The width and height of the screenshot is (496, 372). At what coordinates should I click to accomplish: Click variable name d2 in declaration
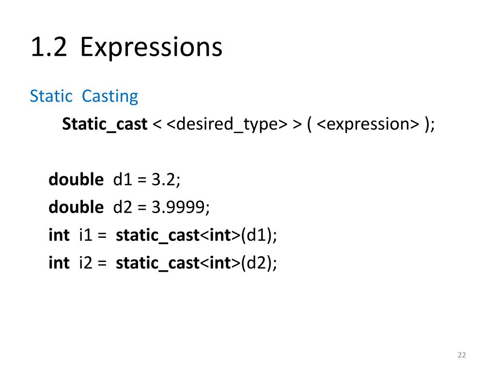click(x=123, y=207)
